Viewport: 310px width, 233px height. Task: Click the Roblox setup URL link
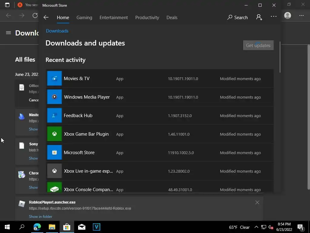(x=80, y=208)
